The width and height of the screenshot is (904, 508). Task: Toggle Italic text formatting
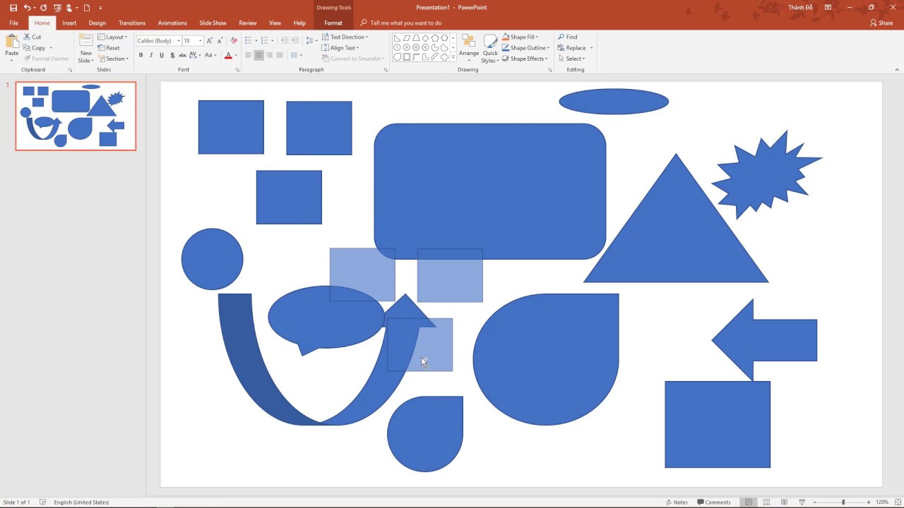(x=151, y=55)
